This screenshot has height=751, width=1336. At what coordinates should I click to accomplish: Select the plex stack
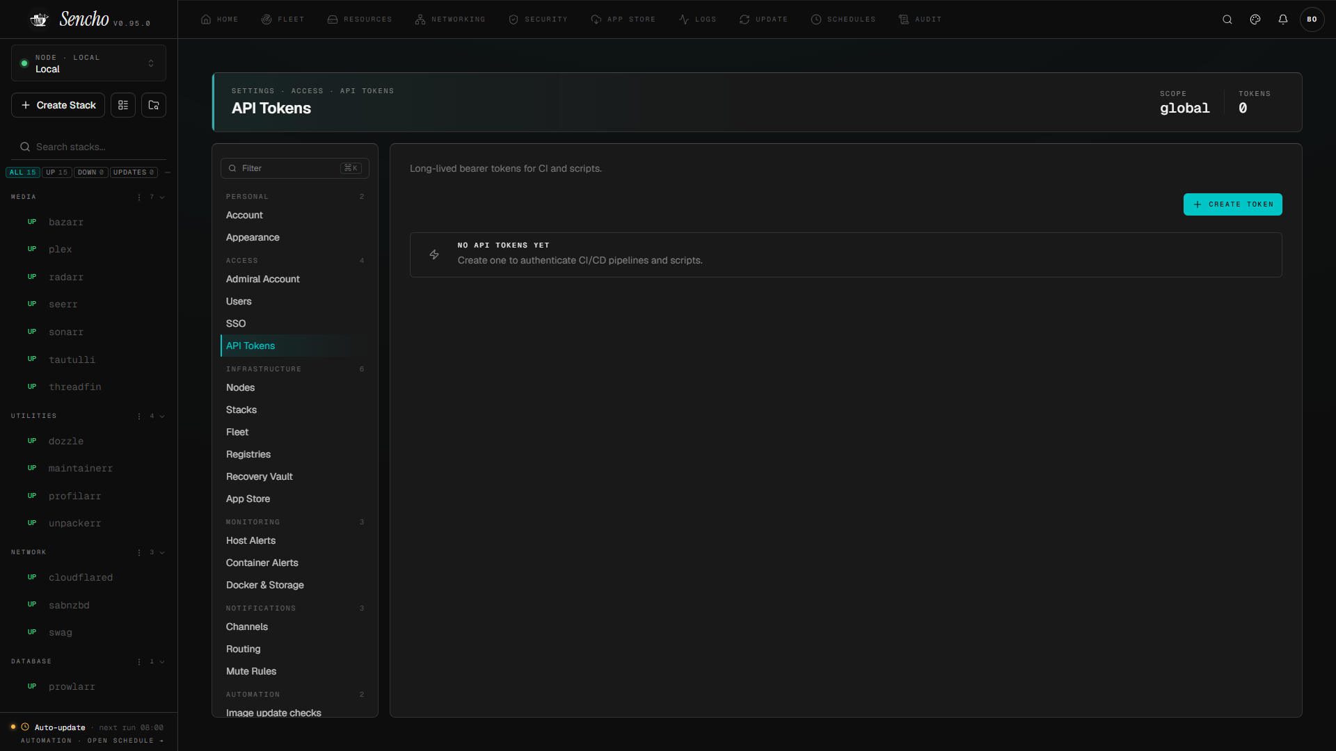coord(88,250)
